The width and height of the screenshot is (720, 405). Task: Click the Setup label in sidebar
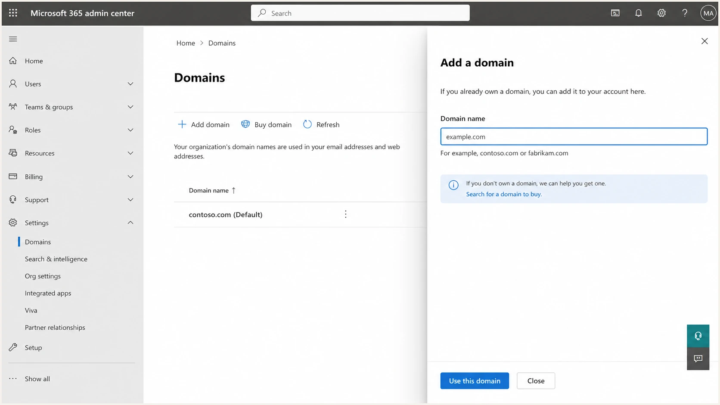tap(33, 347)
